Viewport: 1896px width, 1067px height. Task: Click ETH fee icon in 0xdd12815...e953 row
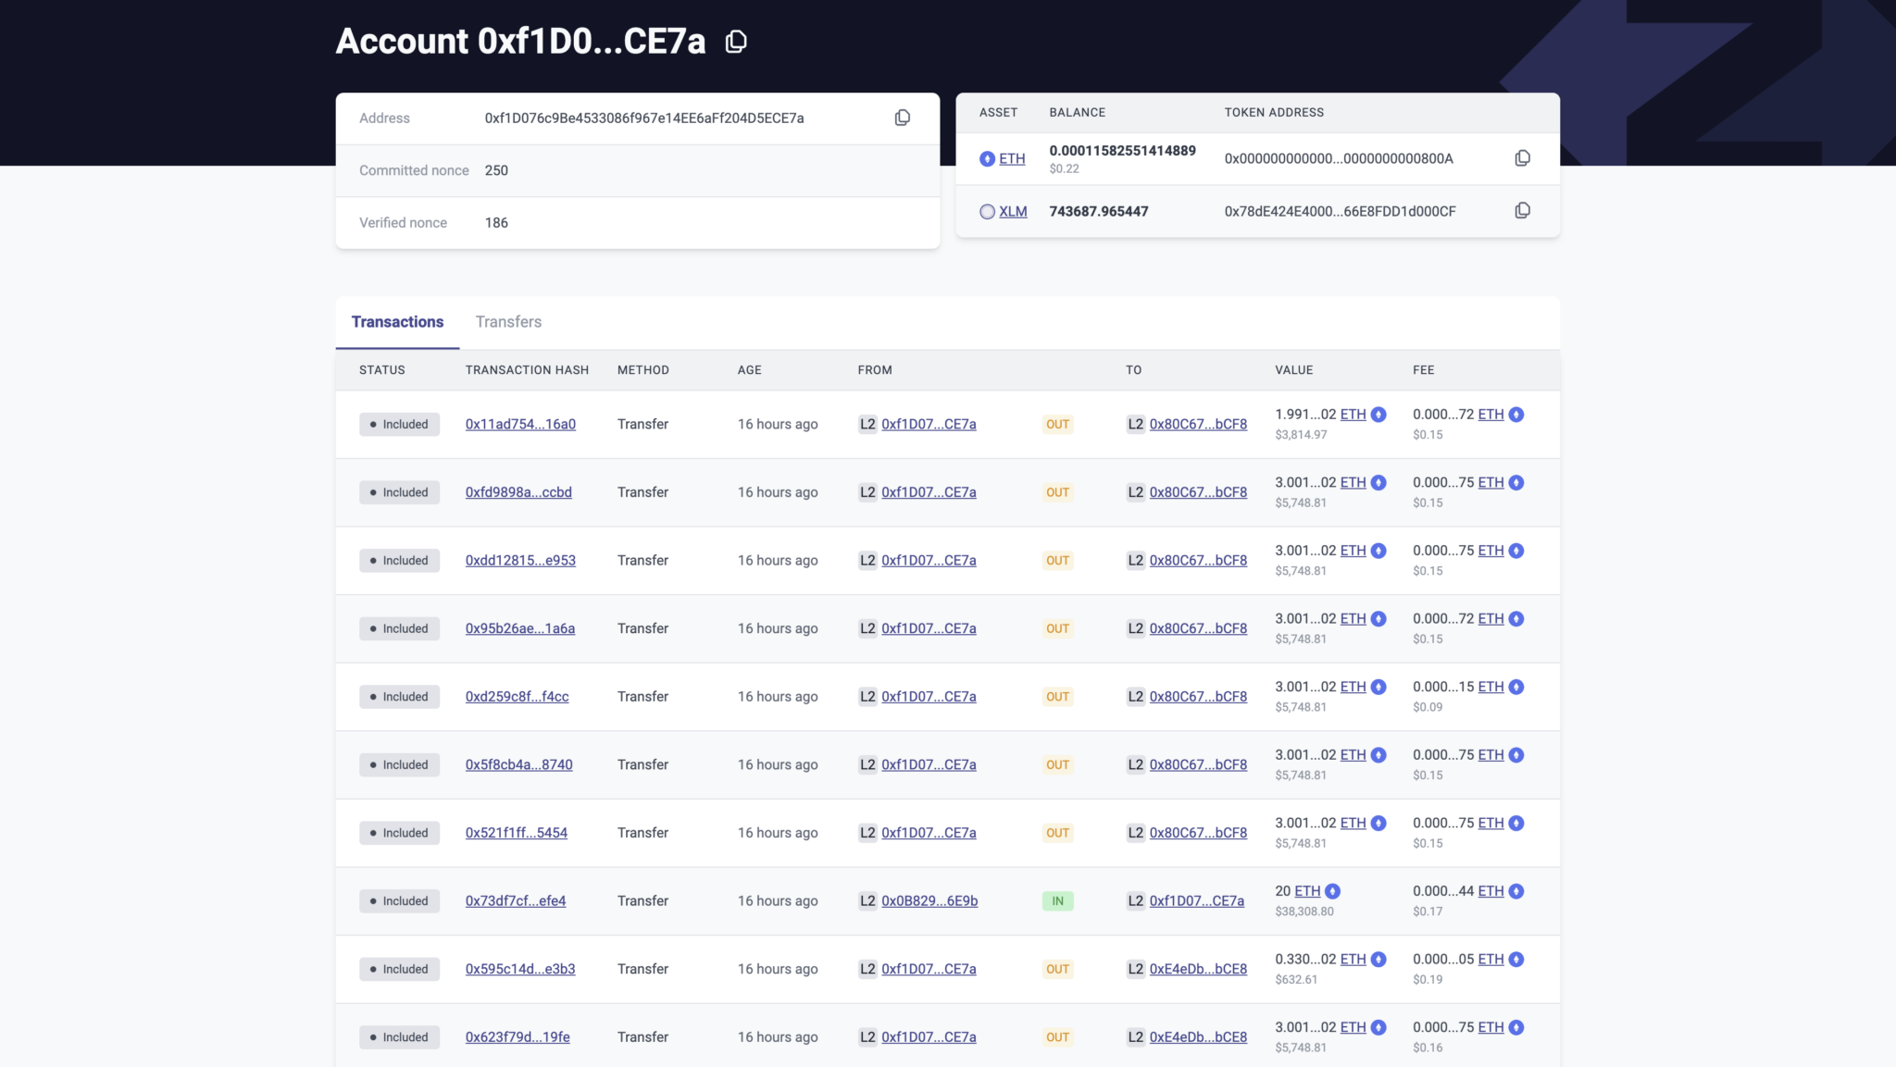pos(1516,551)
